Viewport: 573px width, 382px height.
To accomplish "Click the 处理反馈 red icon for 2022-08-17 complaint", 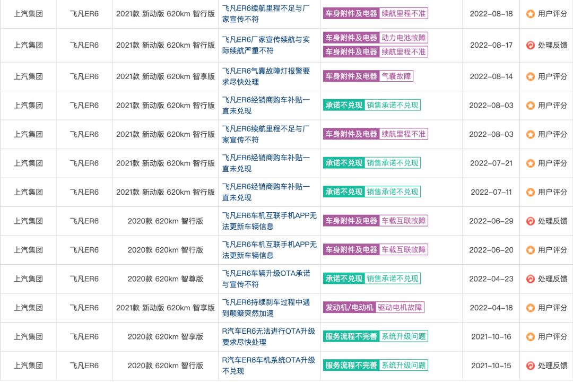I will [530, 45].
